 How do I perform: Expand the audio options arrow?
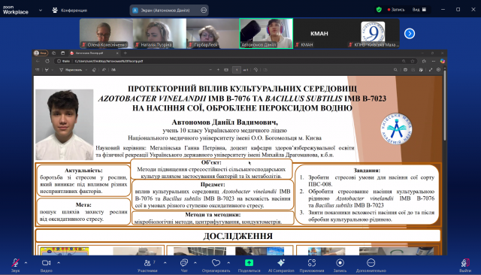click(x=26, y=263)
